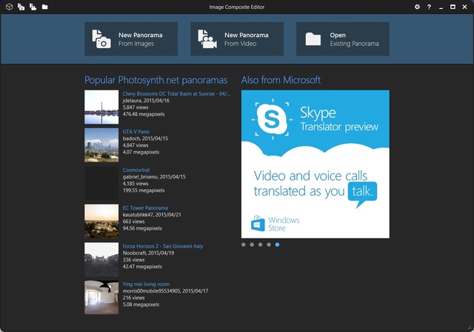The width and height of the screenshot is (474, 332).
Task: Click '216 views' text
Action: 133,297
